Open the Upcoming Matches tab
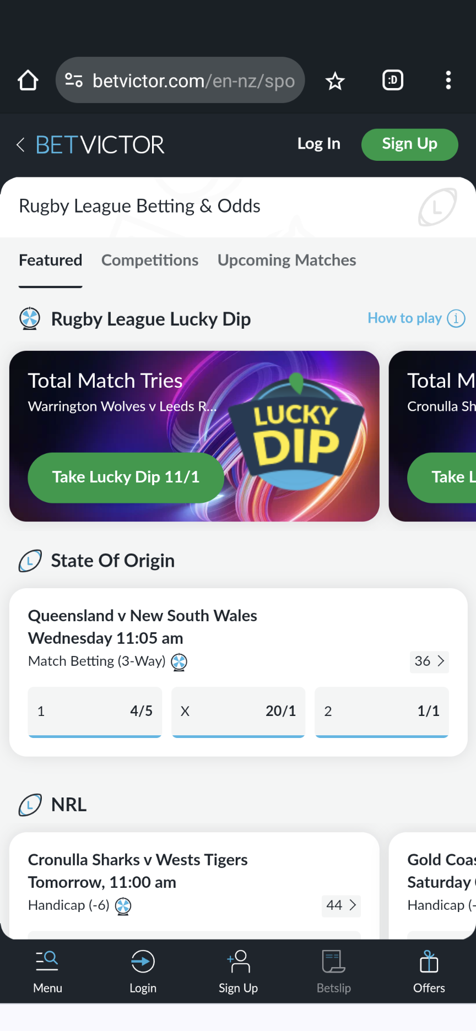 pyautogui.click(x=286, y=260)
